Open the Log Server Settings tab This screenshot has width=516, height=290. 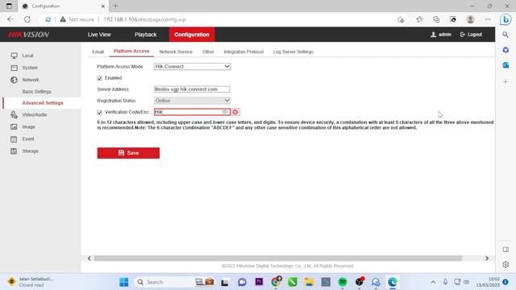(293, 52)
